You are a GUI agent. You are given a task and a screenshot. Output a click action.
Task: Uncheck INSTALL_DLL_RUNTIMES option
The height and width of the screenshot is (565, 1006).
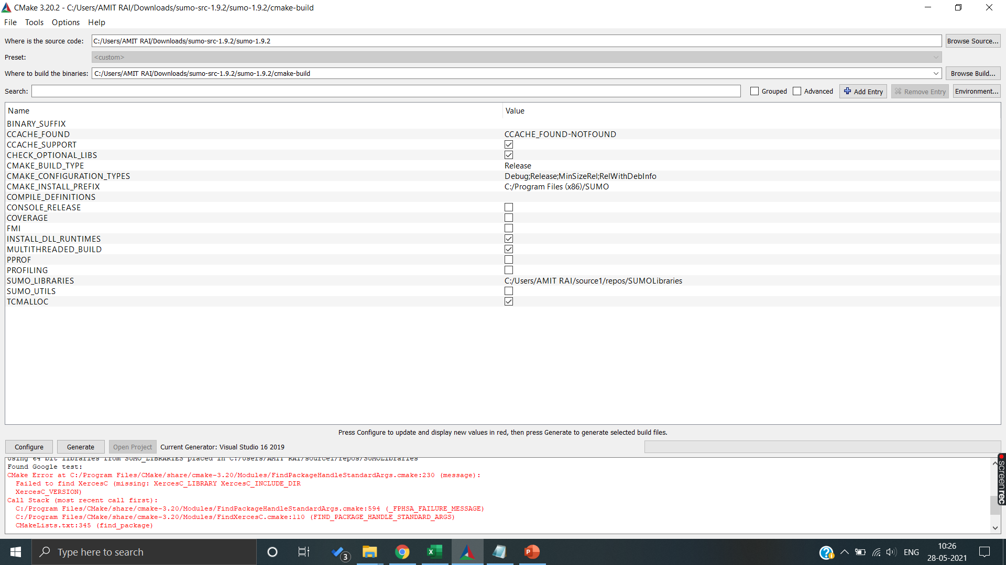(x=509, y=239)
